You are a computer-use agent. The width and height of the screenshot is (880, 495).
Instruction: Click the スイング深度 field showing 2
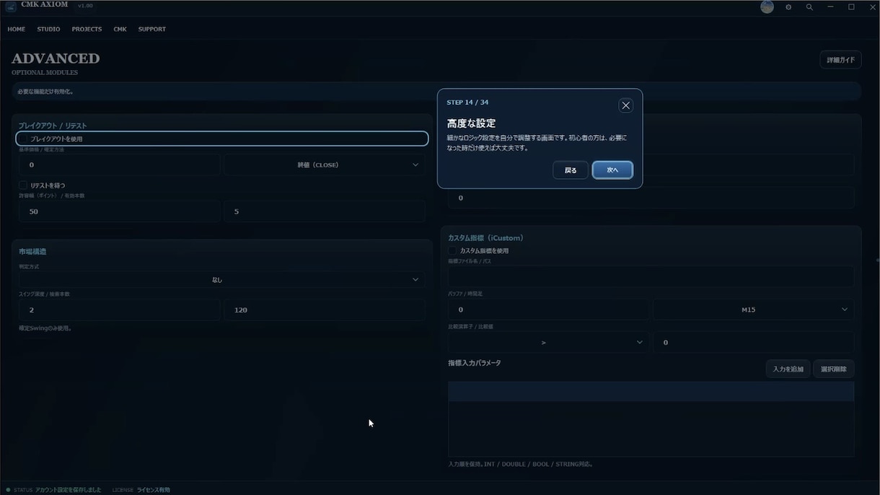pos(119,310)
